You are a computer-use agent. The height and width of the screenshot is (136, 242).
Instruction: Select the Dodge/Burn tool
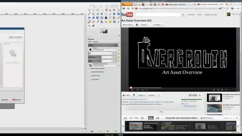[93, 26]
